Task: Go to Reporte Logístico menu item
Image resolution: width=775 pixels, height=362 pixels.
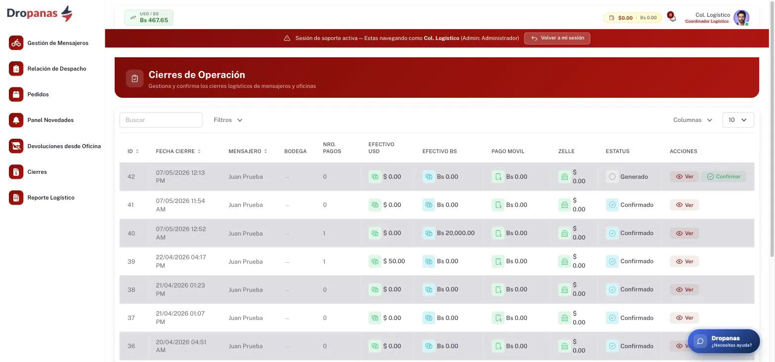Action: tap(51, 198)
